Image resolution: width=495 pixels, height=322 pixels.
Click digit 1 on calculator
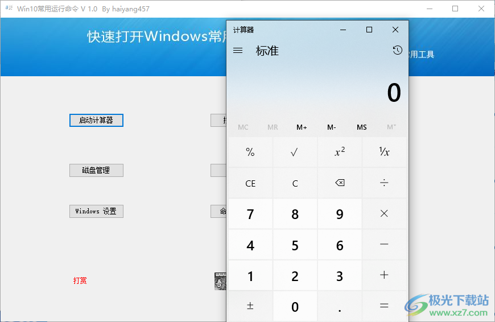click(250, 275)
